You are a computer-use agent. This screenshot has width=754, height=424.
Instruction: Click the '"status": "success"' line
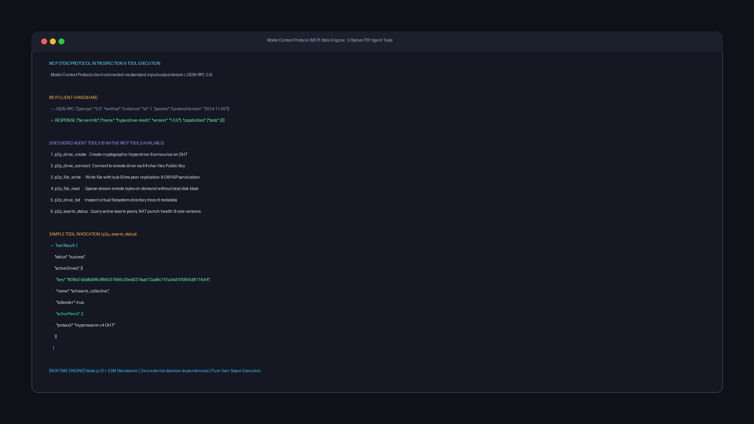click(70, 257)
